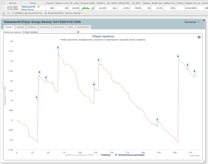
Task: Sort by the Ср. ставк column header
Action: coord(74,3)
